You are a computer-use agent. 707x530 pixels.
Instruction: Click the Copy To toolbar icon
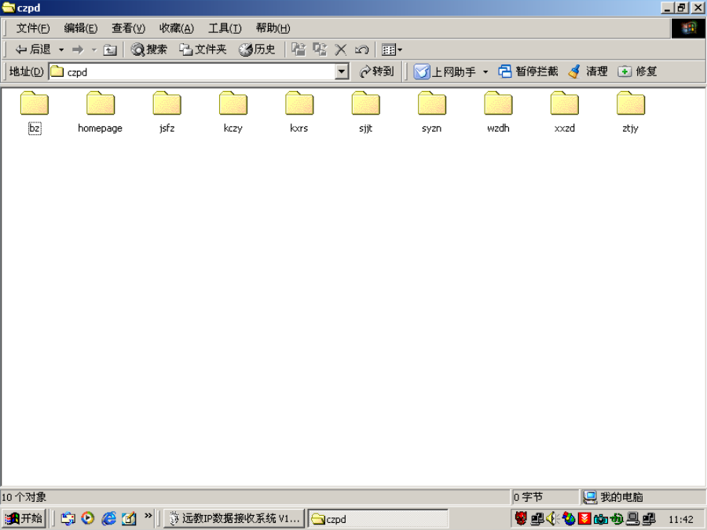[x=321, y=49]
